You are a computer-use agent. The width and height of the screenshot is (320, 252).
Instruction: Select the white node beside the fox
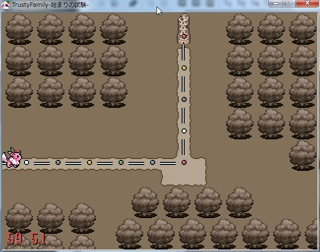coord(27,162)
